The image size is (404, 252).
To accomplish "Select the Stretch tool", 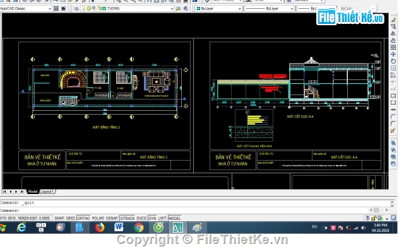I will pyautogui.click(x=393, y=75).
